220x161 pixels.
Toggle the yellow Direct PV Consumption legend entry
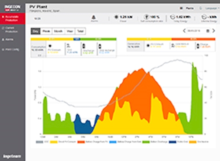63,142
